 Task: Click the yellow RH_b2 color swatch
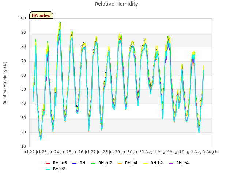[145, 164]
